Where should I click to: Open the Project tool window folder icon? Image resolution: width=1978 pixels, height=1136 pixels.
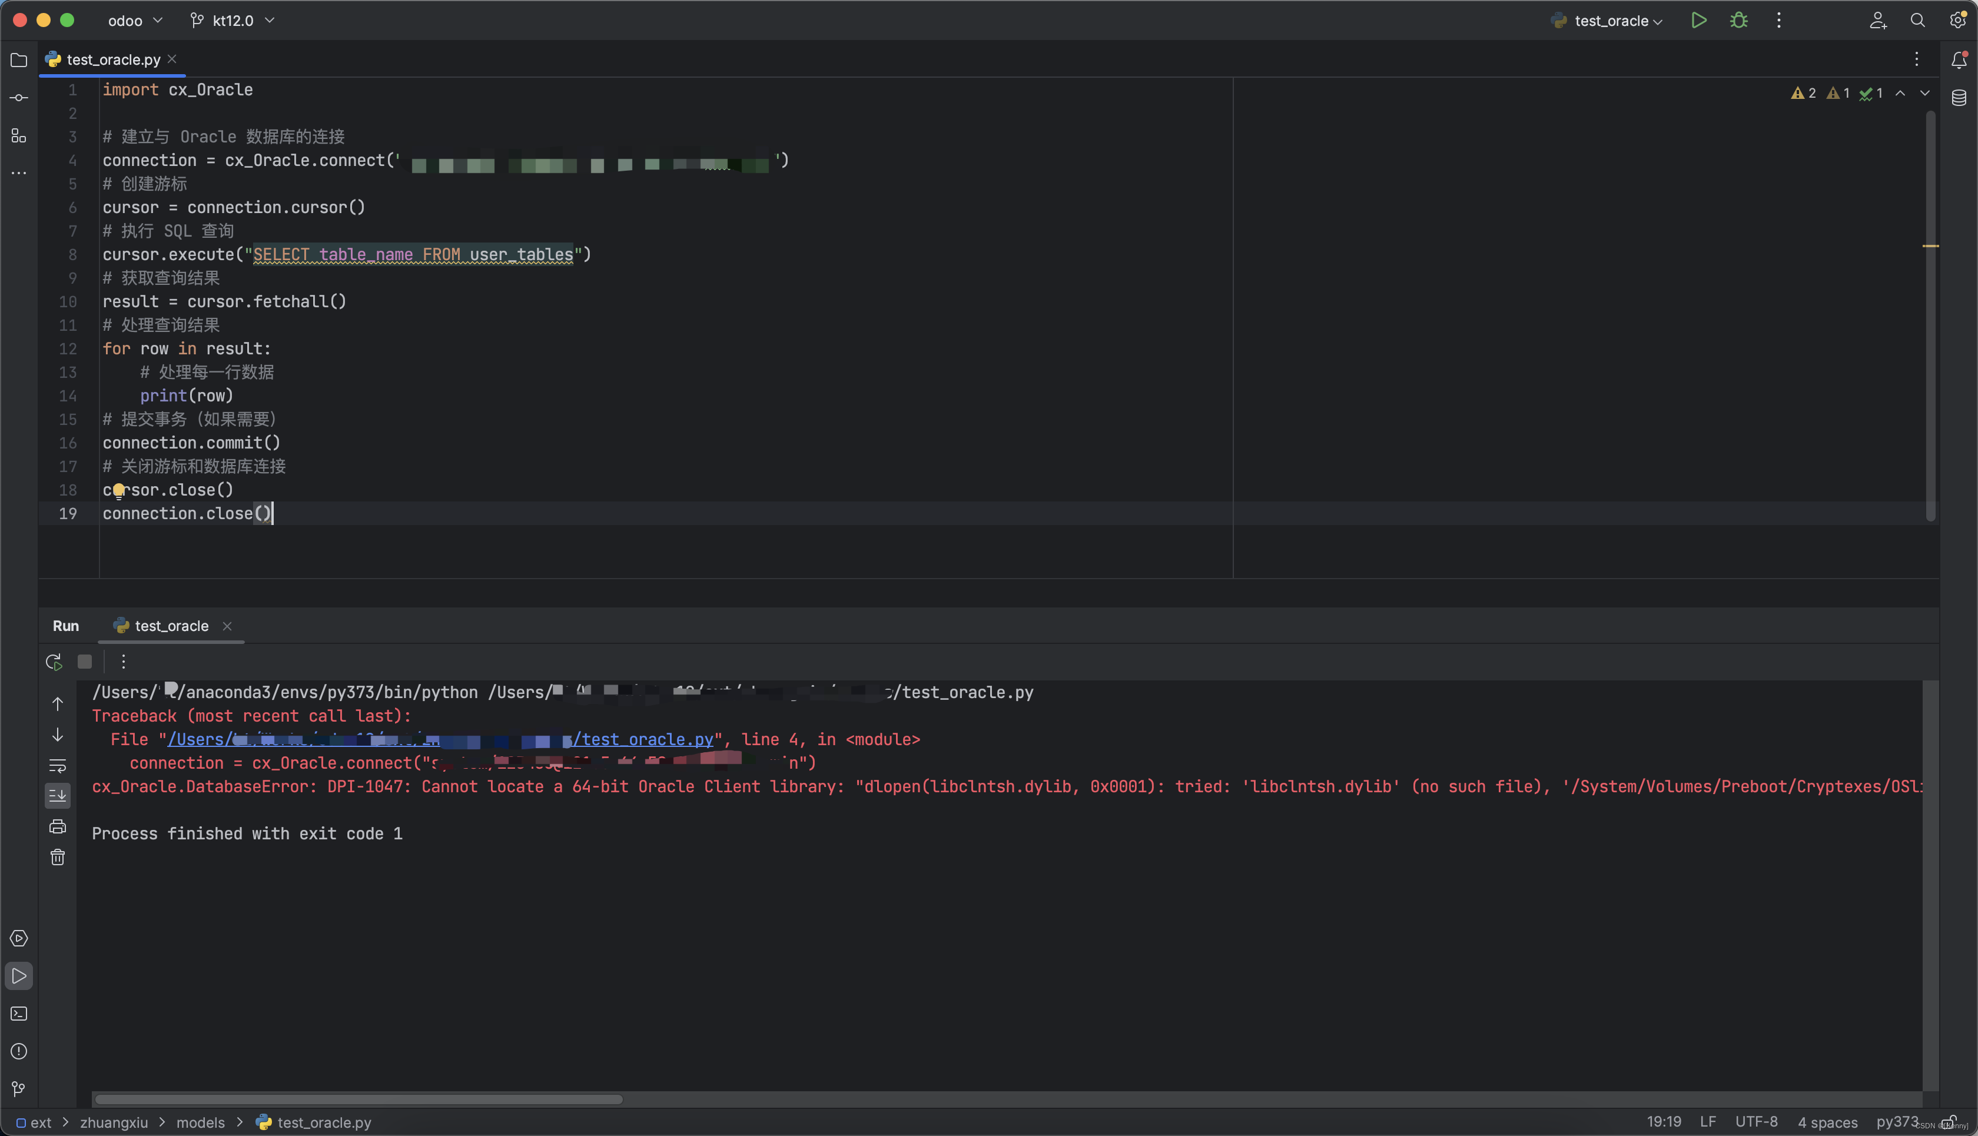click(19, 60)
